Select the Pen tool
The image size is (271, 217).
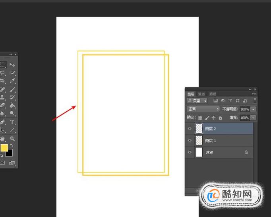coord(2,122)
